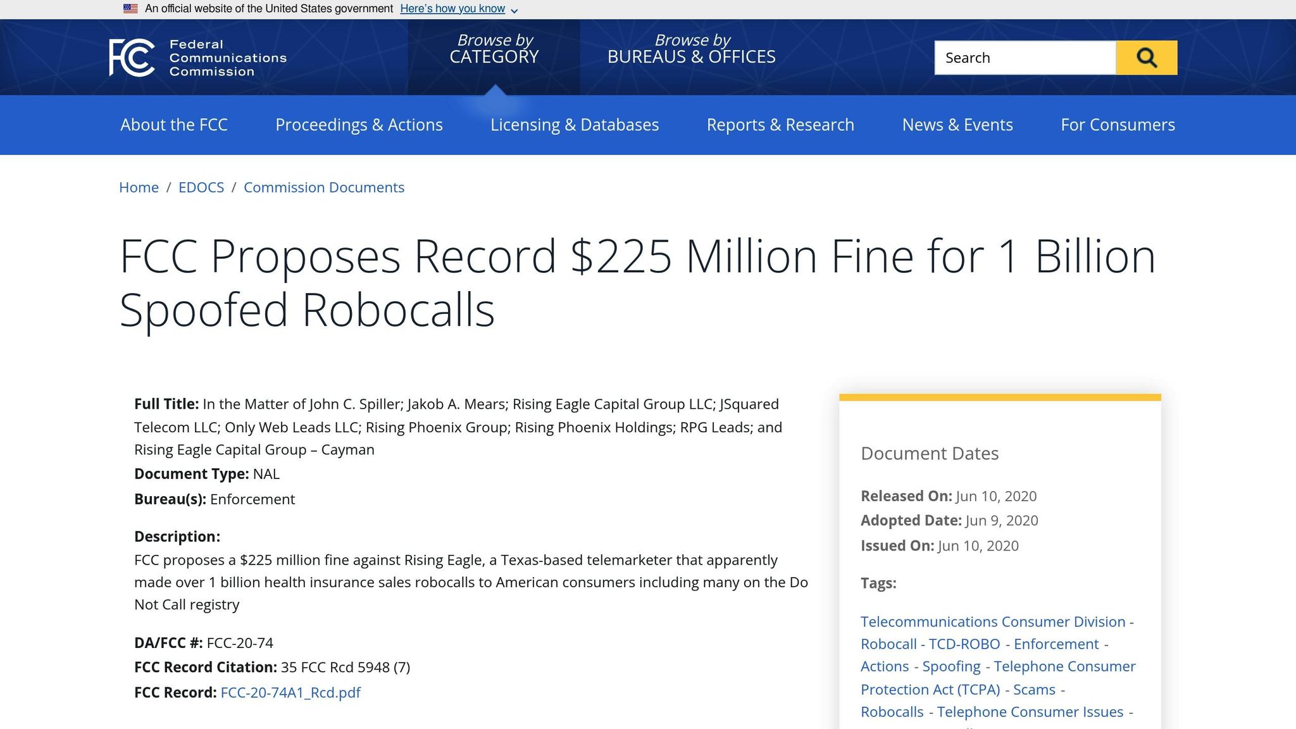The height and width of the screenshot is (729, 1296).
Task: Open the News & Events menu
Action: (957, 125)
